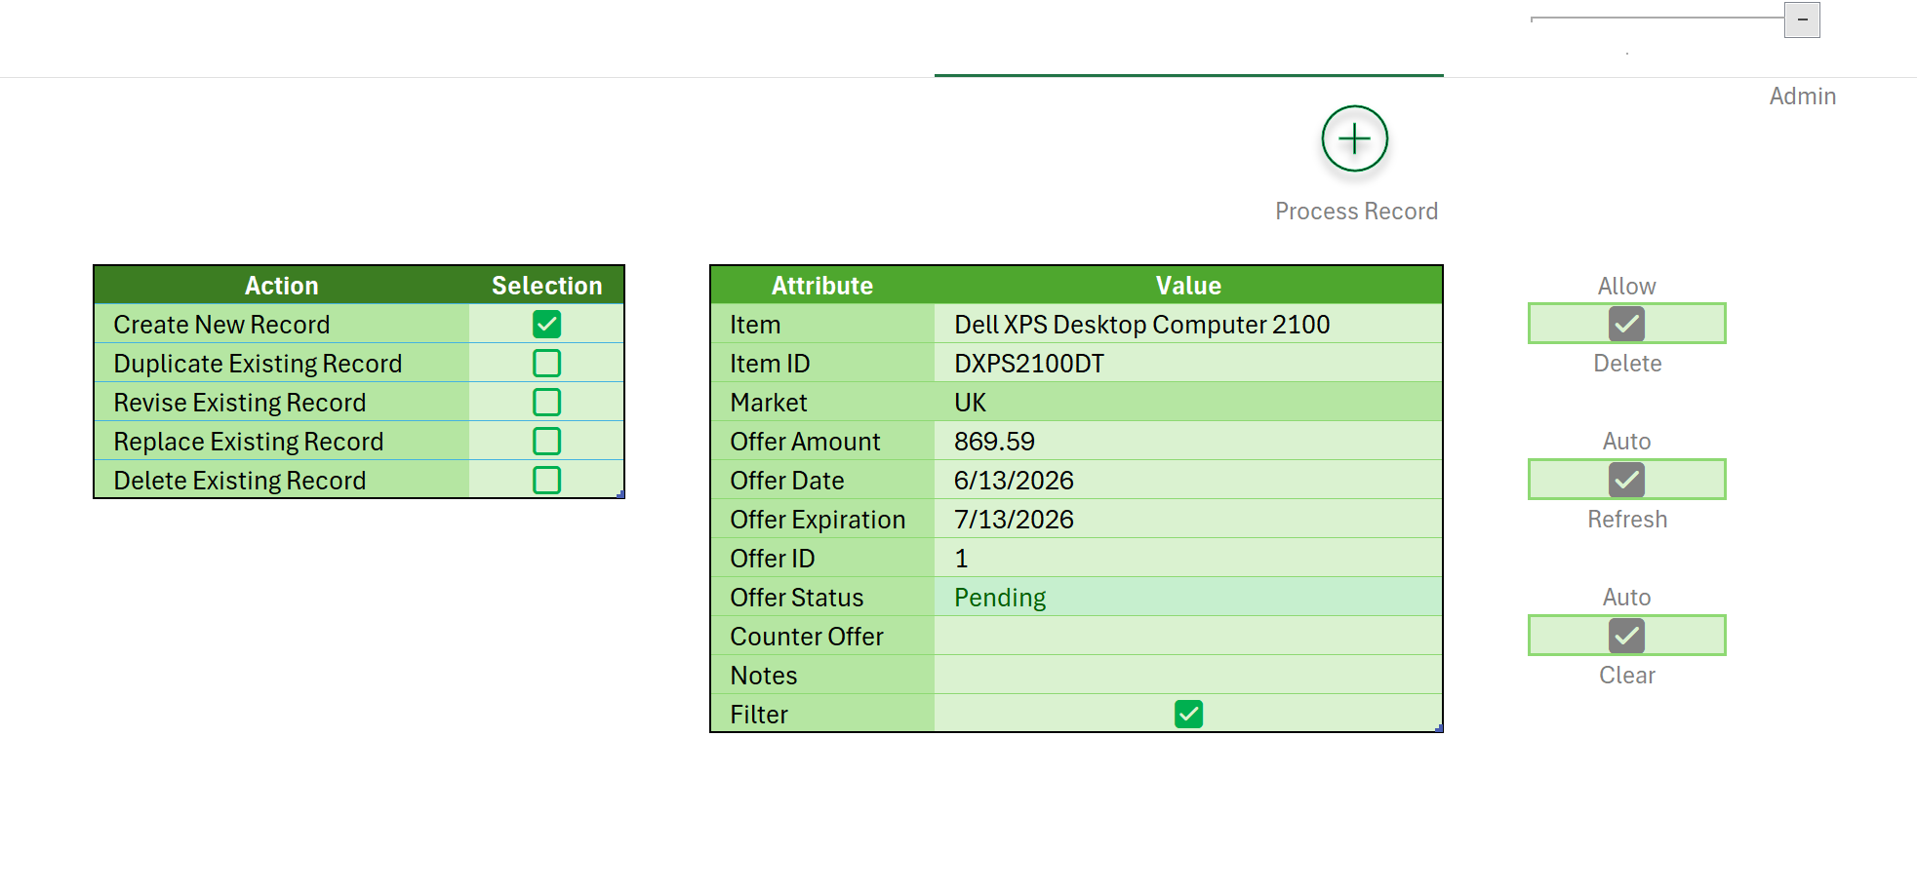Click the Process Record label
The height and width of the screenshot is (892, 1917).
(x=1356, y=212)
